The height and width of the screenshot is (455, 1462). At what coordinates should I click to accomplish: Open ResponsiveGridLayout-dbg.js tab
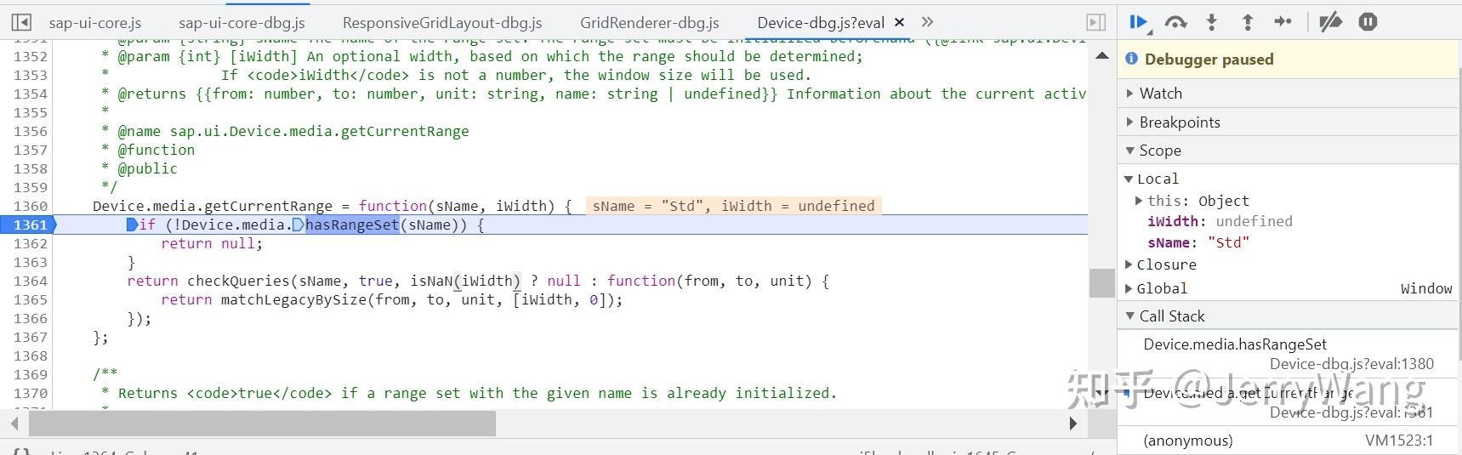click(x=442, y=23)
